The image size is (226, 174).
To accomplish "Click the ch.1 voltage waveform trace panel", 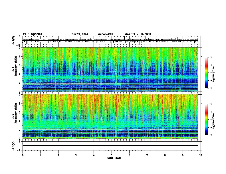I will coord(112,40).
